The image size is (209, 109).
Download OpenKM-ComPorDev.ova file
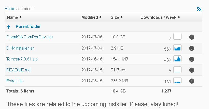point(30,37)
